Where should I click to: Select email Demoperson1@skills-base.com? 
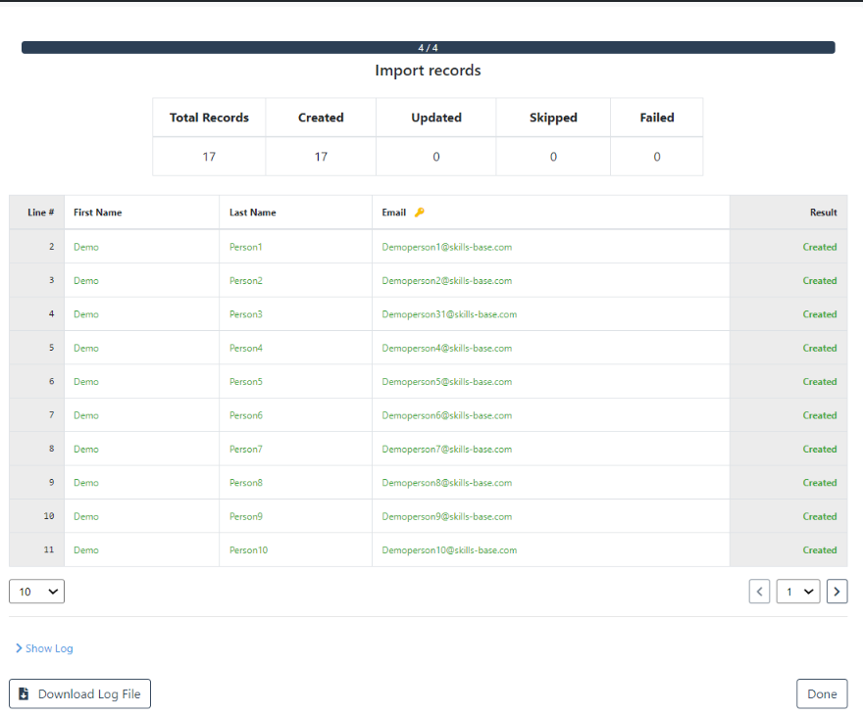(446, 247)
